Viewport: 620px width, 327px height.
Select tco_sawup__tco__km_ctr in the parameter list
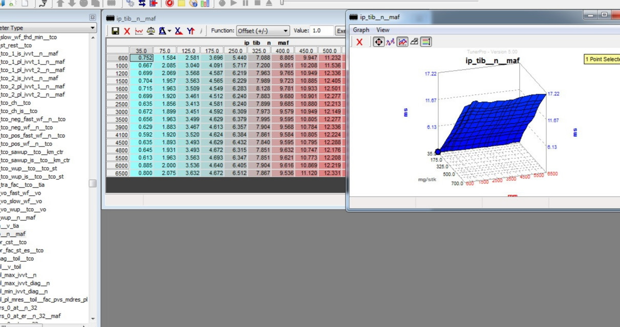[32, 152]
